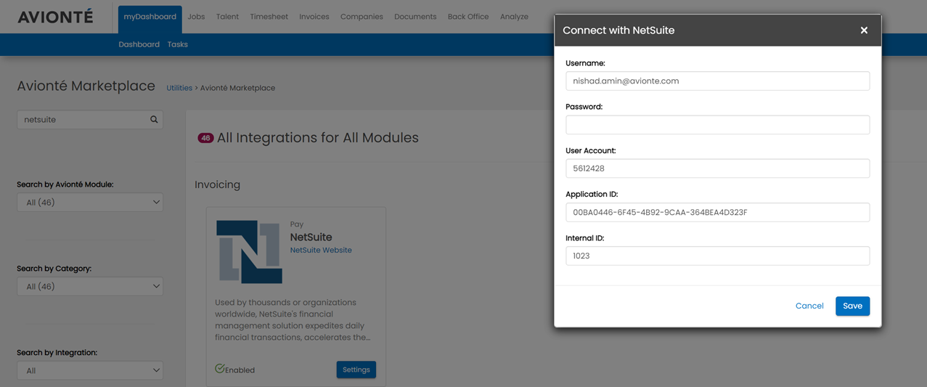The width and height of the screenshot is (927, 387).
Task: Click the NetSuite Settings button
Action: (x=356, y=370)
